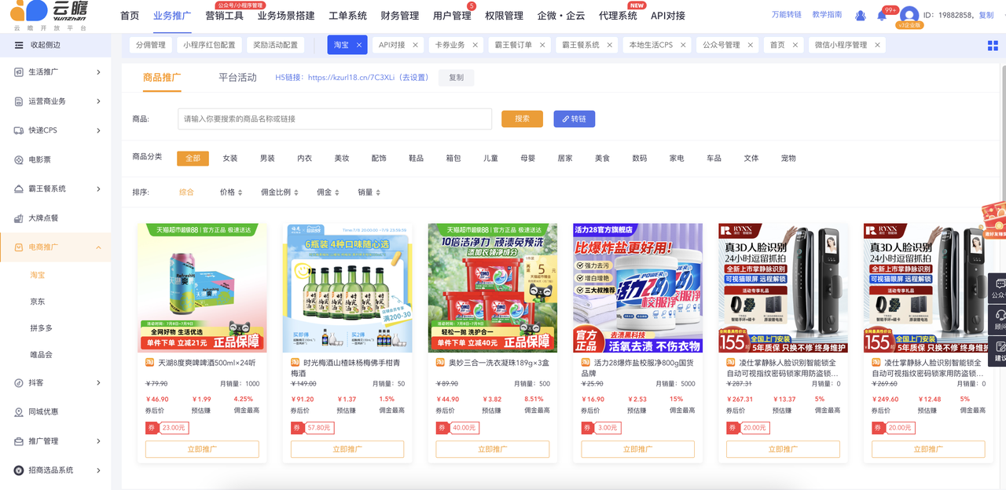This screenshot has height=490, width=1006.
Task: Open the 教学指南 link
Action: pyautogui.click(x=827, y=15)
